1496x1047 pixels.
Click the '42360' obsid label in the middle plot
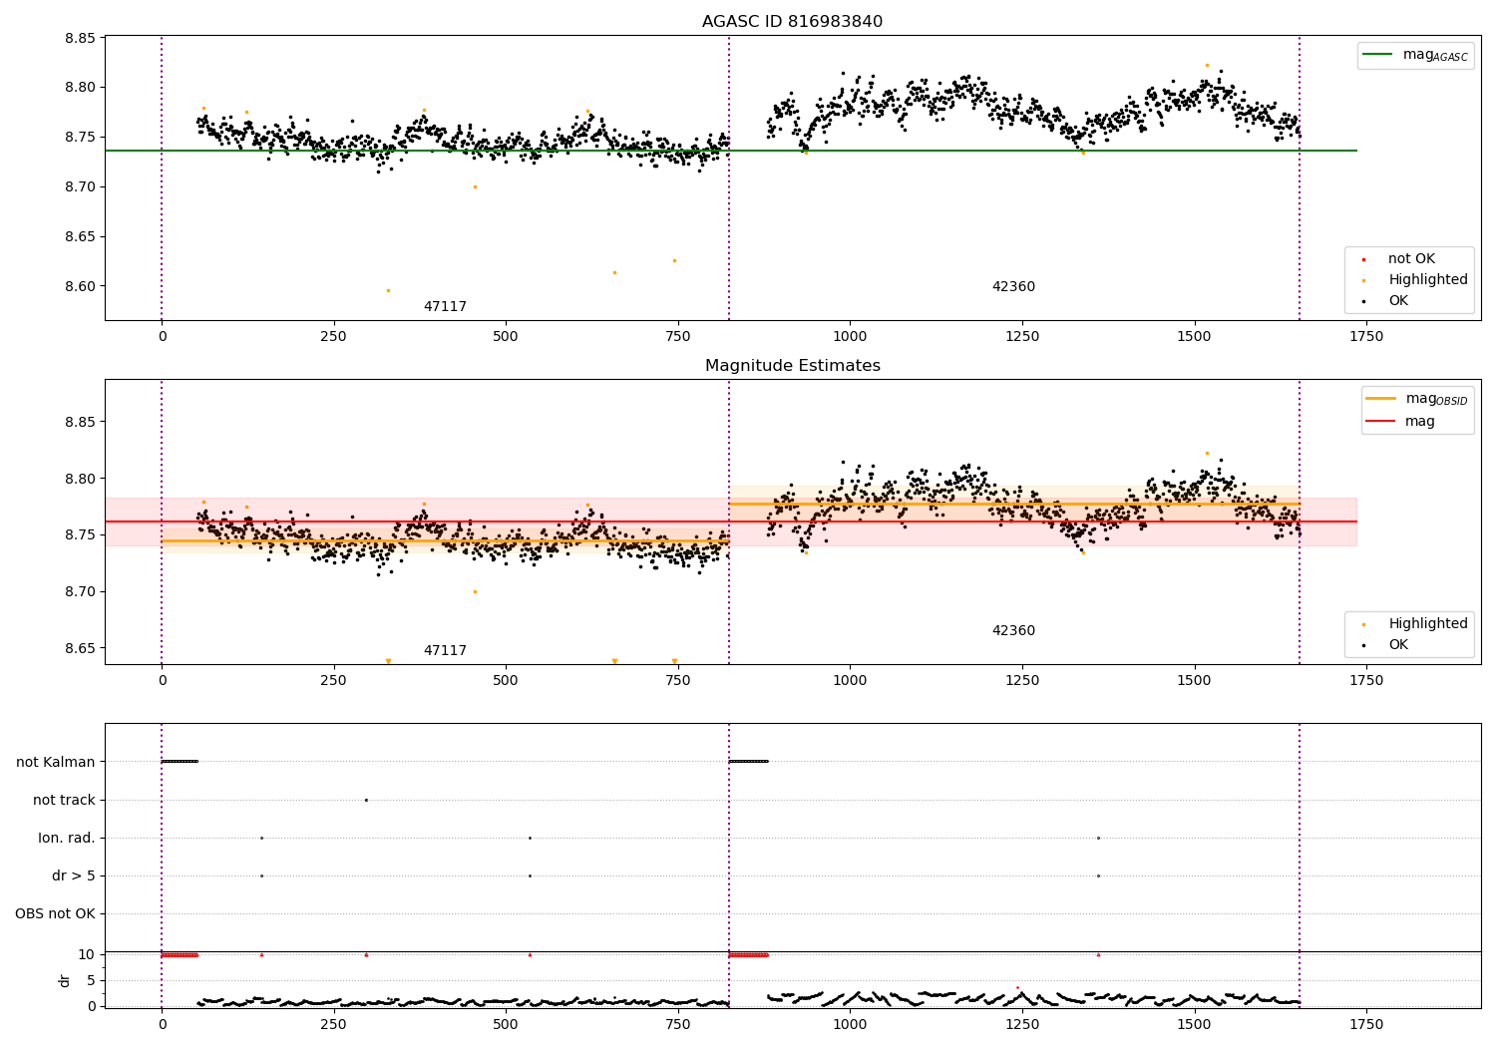1013,631
